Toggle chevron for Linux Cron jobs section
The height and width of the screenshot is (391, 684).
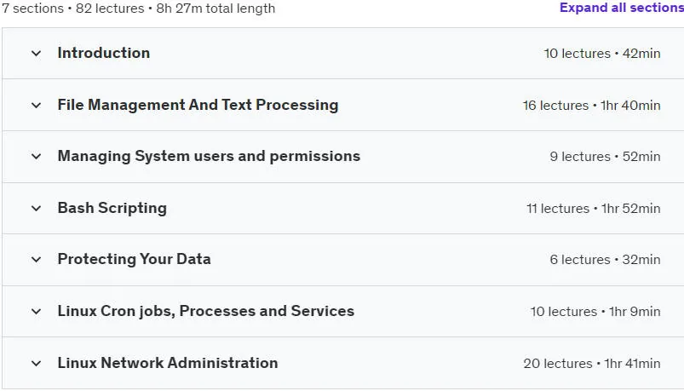coord(37,312)
